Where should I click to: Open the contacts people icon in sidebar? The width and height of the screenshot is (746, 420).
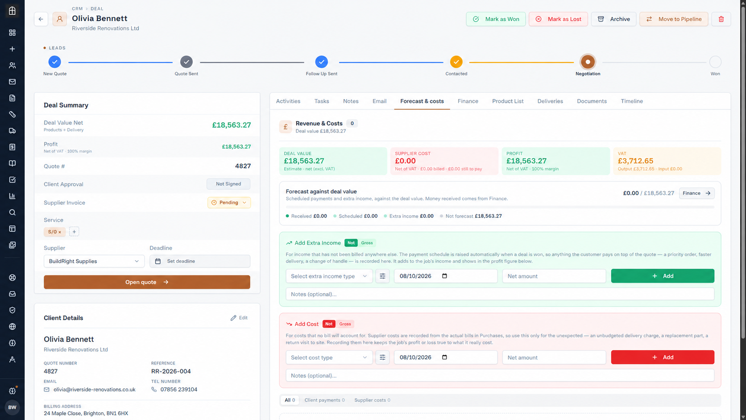pyautogui.click(x=12, y=65)
